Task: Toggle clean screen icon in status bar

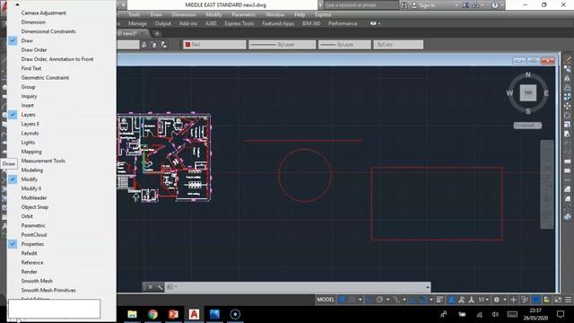Action: tap(558, 300)
